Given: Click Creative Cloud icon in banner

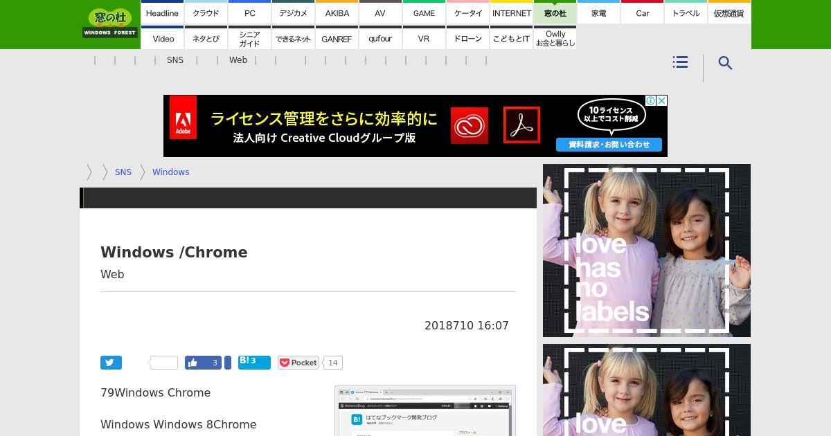Looking at the screenshot, I should click(470, 125).
